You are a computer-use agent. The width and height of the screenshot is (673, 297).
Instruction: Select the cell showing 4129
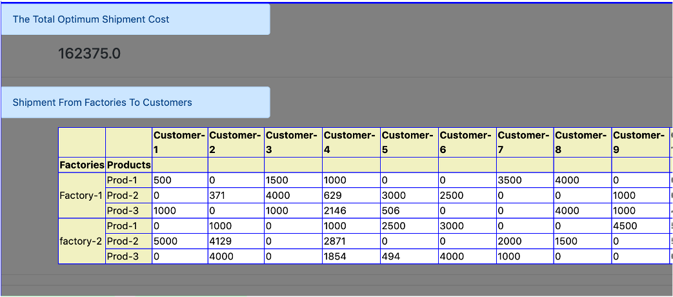point(236,241)
